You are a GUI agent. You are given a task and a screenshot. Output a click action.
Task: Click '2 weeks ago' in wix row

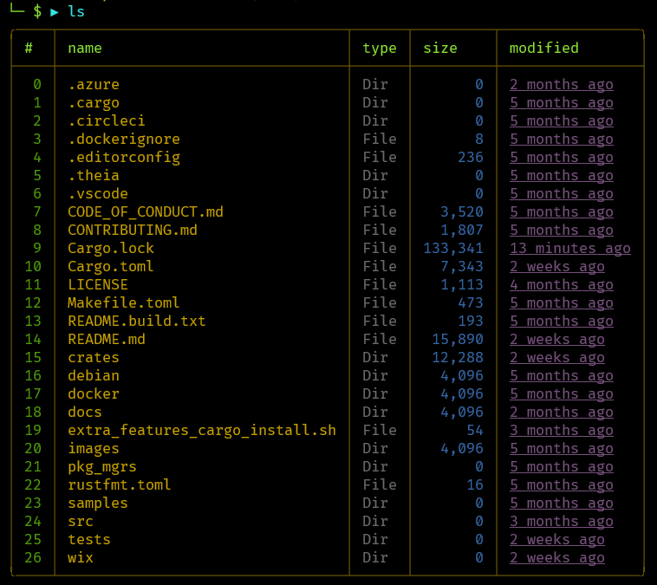(x=556, y=558)
